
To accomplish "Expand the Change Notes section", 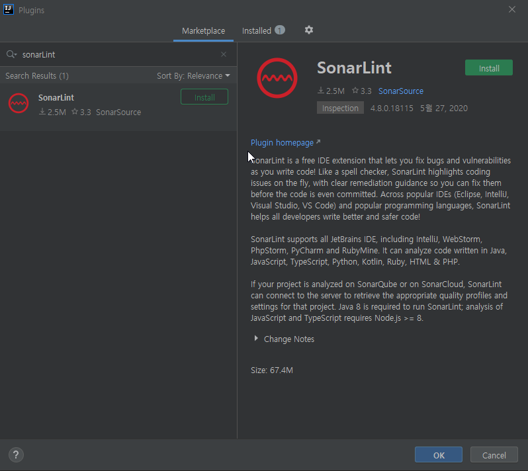I will pyautogui.click(x=256, y=338).
